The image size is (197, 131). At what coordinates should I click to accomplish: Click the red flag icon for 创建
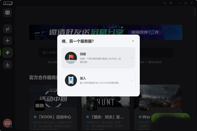71,58
